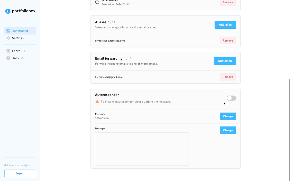
Task: Click the Settings gear icon
Action: pyautogui.click(x=8, y=38)
